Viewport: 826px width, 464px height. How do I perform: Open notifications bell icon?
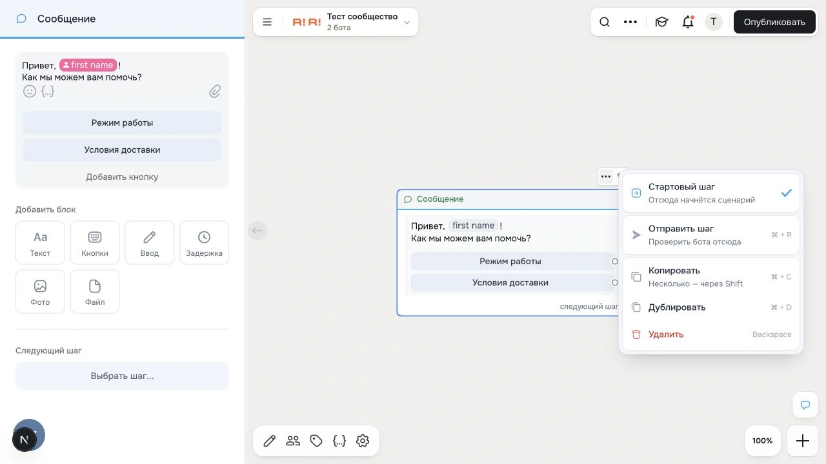point(688,22)
